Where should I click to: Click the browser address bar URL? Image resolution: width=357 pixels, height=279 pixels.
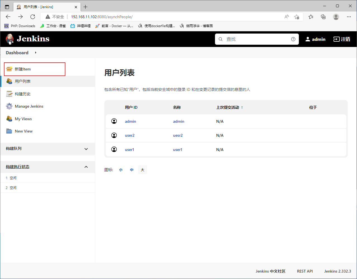[102, 17]
